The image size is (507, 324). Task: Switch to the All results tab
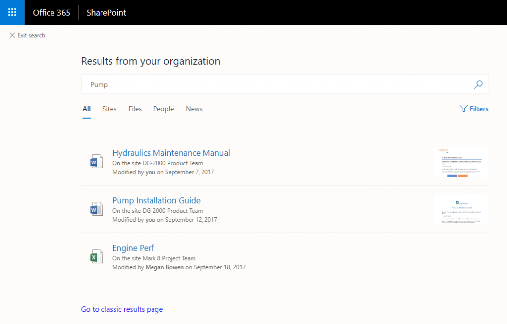(86, 109)
